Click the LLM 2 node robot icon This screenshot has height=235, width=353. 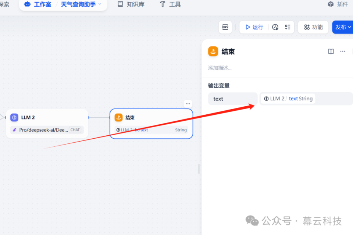coord(14,117)
